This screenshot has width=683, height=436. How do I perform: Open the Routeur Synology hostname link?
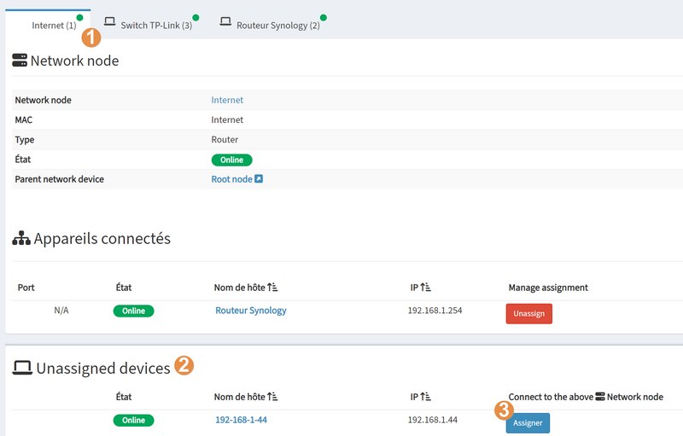point(250,311)
